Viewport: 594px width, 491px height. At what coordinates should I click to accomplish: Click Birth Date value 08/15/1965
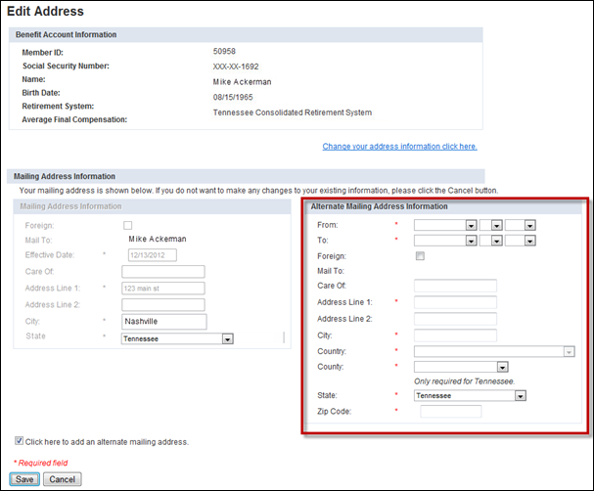(233, 97)
